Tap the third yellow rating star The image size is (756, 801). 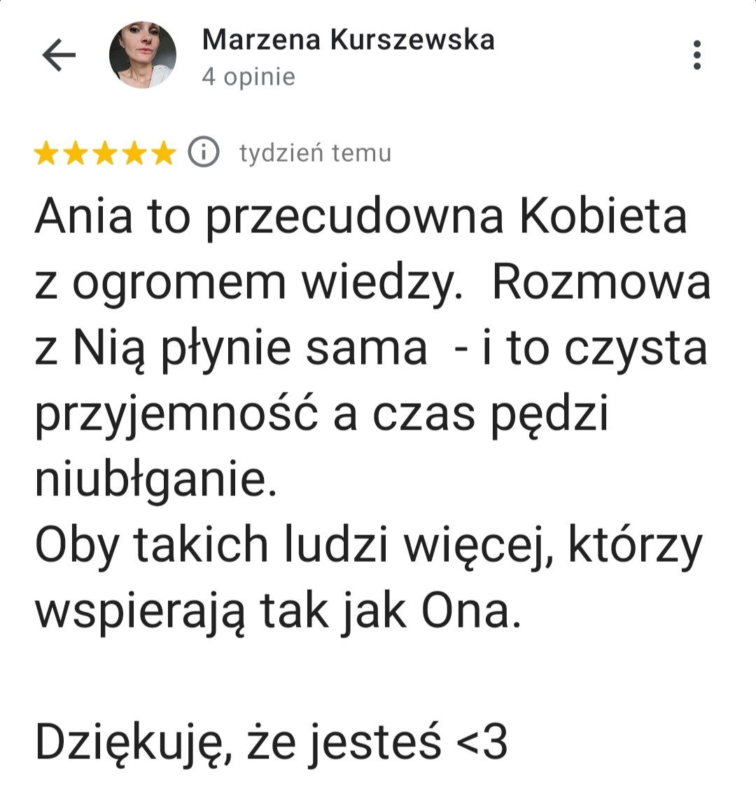pos(105,153)
